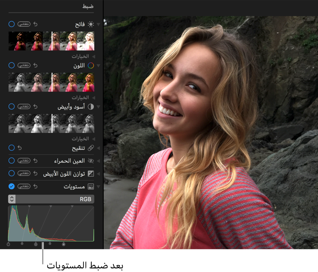Enable the Light adjustment circle toggle

tap(11, 24)
